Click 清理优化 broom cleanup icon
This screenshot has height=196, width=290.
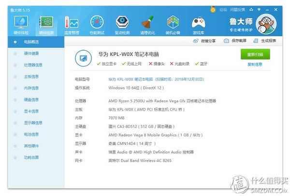click(147, 25)
